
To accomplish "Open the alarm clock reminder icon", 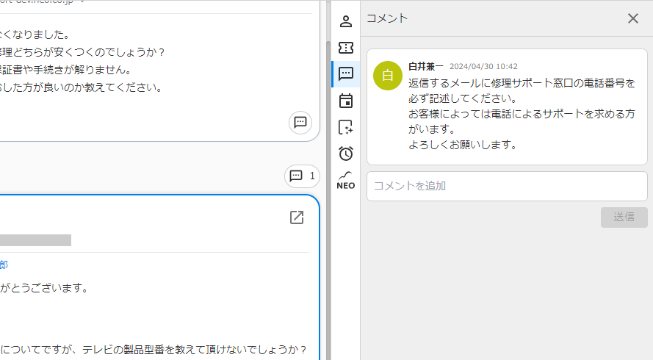I will coord(346,154).
